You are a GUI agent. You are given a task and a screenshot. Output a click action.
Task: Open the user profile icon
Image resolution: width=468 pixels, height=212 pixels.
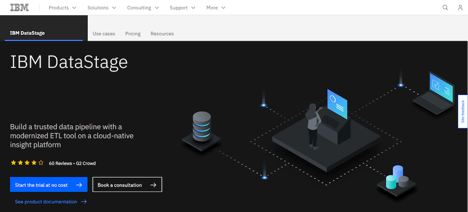tap(460, 8)
